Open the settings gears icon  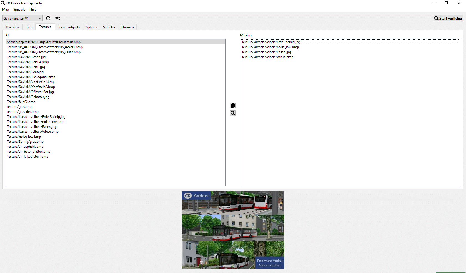(58, 18)
